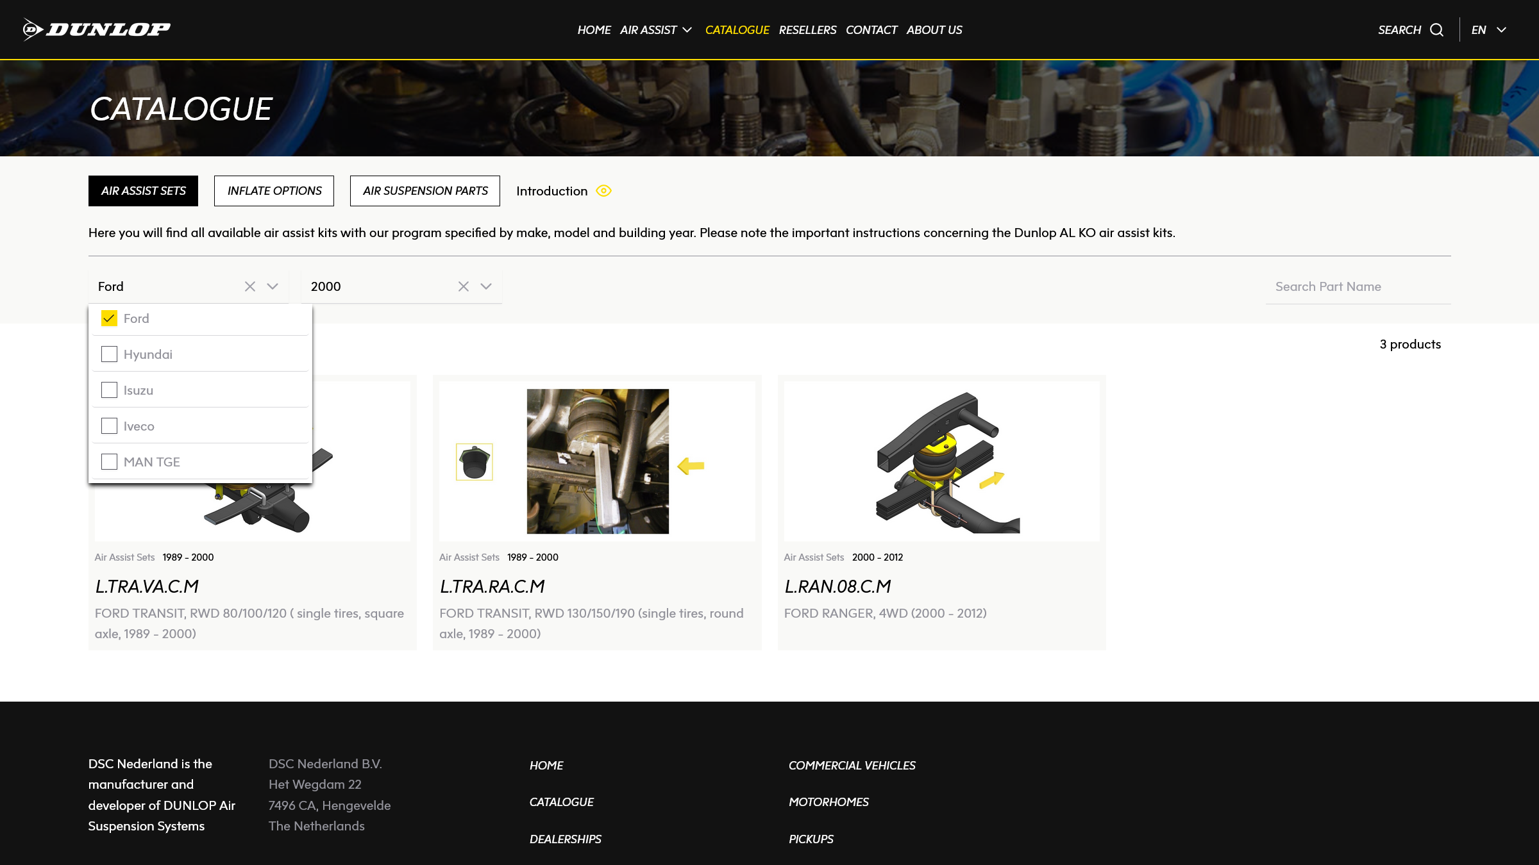Click the Dunlop logo in header

pyautogui.click(x=96, y=29)
